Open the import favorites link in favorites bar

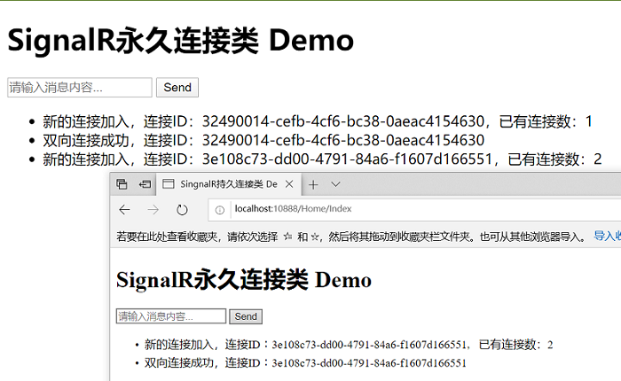[607, 237]
